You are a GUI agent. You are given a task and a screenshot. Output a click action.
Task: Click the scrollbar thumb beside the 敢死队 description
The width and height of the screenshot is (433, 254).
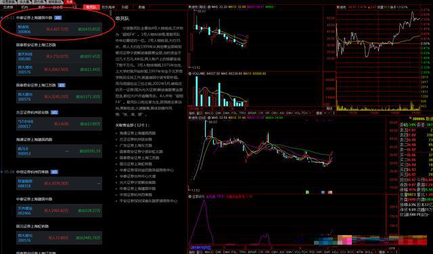tap(111, 13)
